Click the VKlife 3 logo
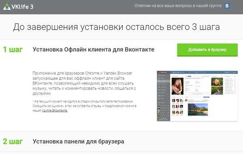The image size is (243, 154). [x=18, y=6]
